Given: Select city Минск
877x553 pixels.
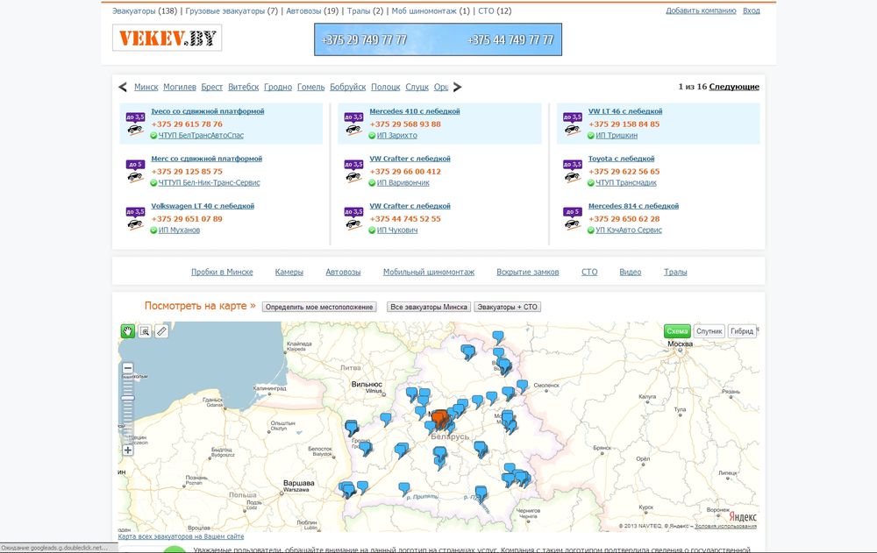Looking at the screenshot, I should coord(146,87).
